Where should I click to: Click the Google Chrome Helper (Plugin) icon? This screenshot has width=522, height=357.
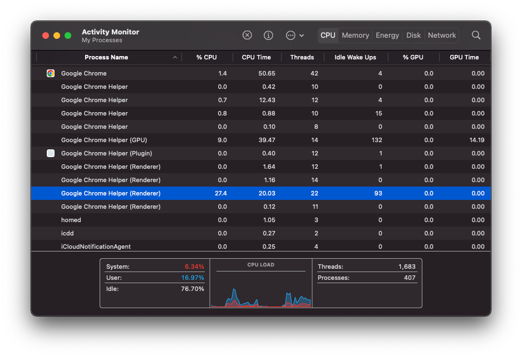pyautogui.click(x=51, y=153)
